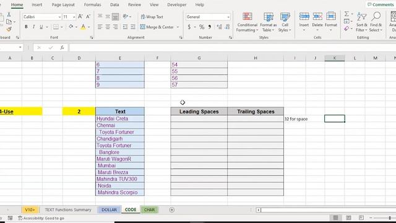Click Merge & Center button
The width and height of the screenshot is (396, 223).
(x=157, y=27)
